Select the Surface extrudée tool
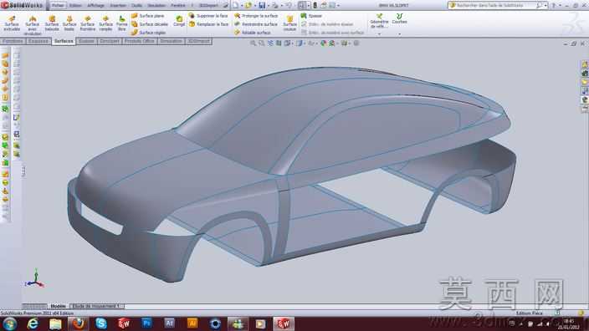 pos(12,23)
